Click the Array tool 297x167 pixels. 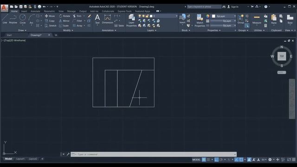click(77, 26)
